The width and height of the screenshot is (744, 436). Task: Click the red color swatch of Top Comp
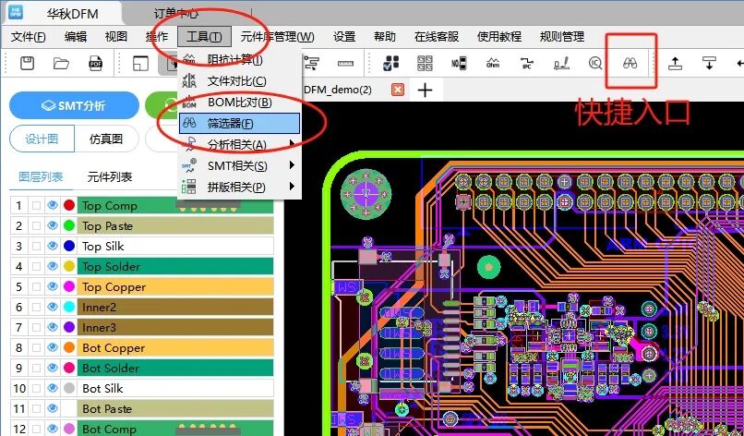69,206
